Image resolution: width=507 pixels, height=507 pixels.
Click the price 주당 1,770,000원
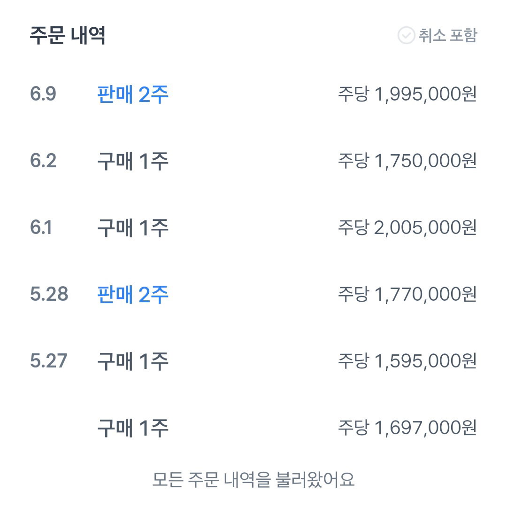(407, 294)
